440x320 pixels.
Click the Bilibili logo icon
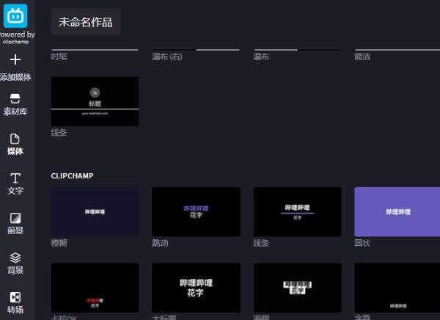pos(15,15)
